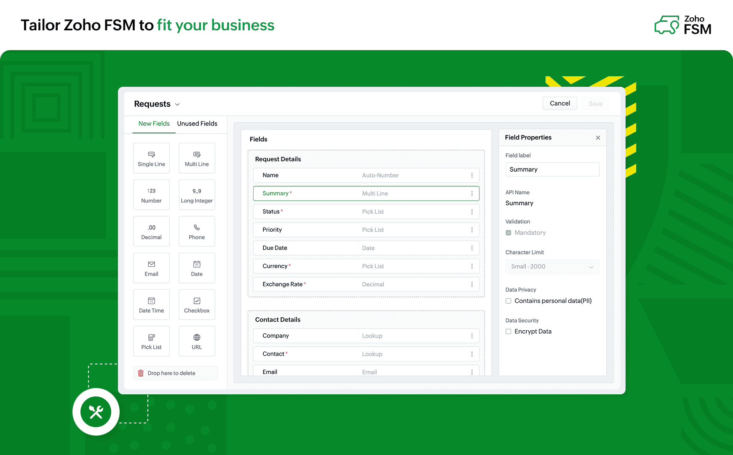Select the Pick List field type
The height and width of the screenshot is (455, 733).
coord(151,341)
